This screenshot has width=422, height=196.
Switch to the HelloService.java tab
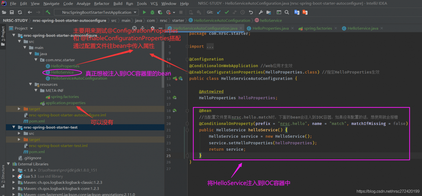click(363, 28)
